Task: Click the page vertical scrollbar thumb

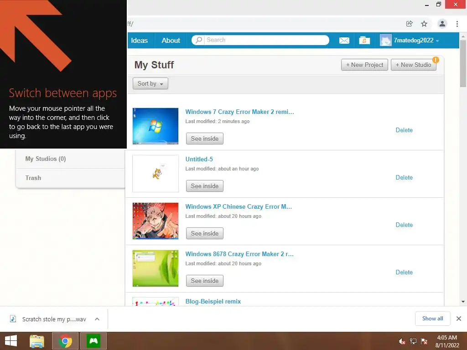Action: pos(463,63)
